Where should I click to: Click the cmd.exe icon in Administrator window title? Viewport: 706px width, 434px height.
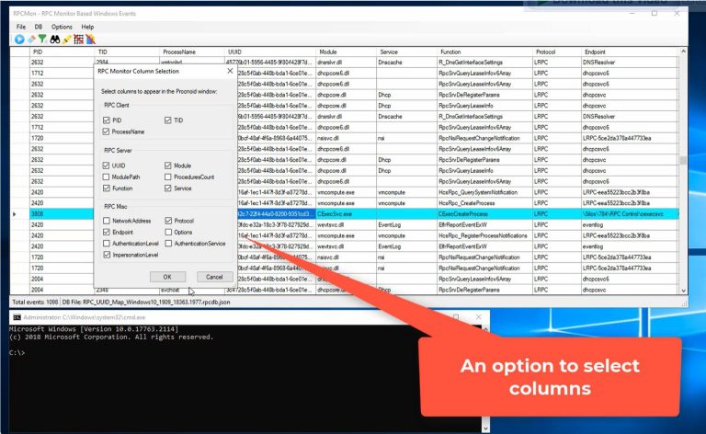coord(17,317)
